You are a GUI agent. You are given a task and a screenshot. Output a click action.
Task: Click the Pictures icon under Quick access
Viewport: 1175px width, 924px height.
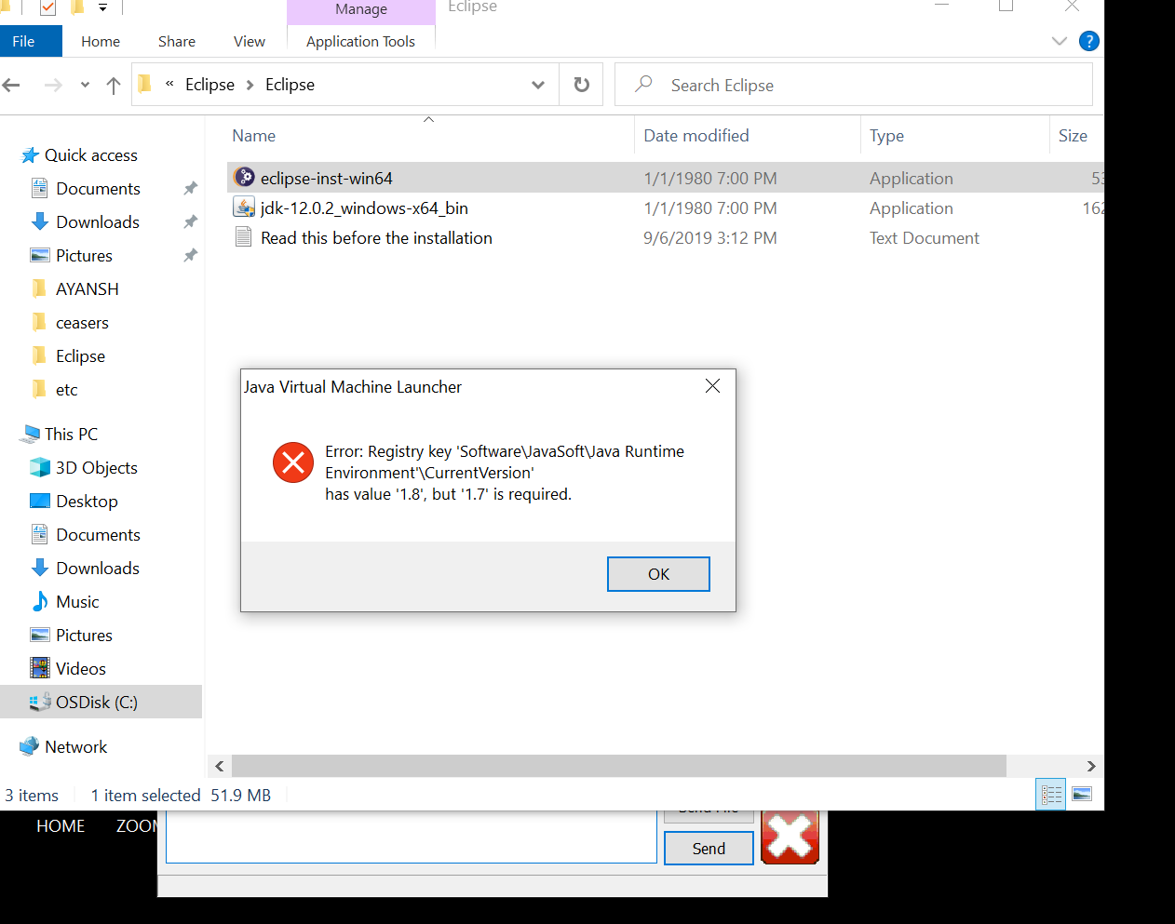click(40, 255)
